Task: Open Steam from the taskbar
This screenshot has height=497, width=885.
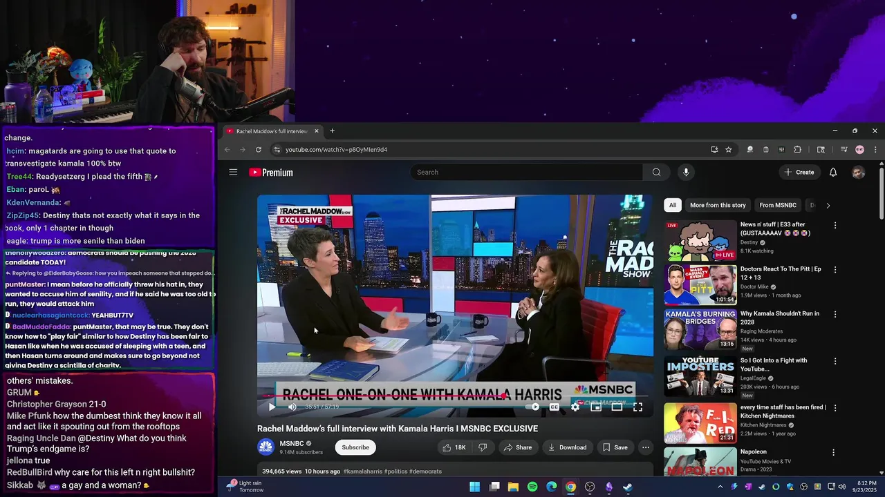Action: pyautogui.click(x=628, y=487)
